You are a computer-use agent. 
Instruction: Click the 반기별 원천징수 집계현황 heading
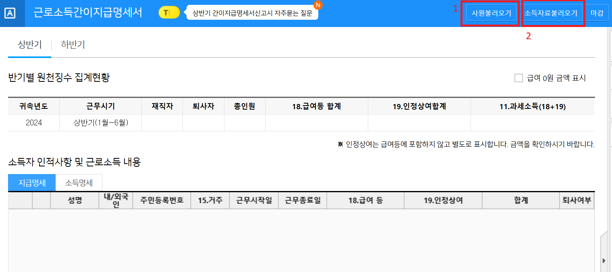click(59, 78)
